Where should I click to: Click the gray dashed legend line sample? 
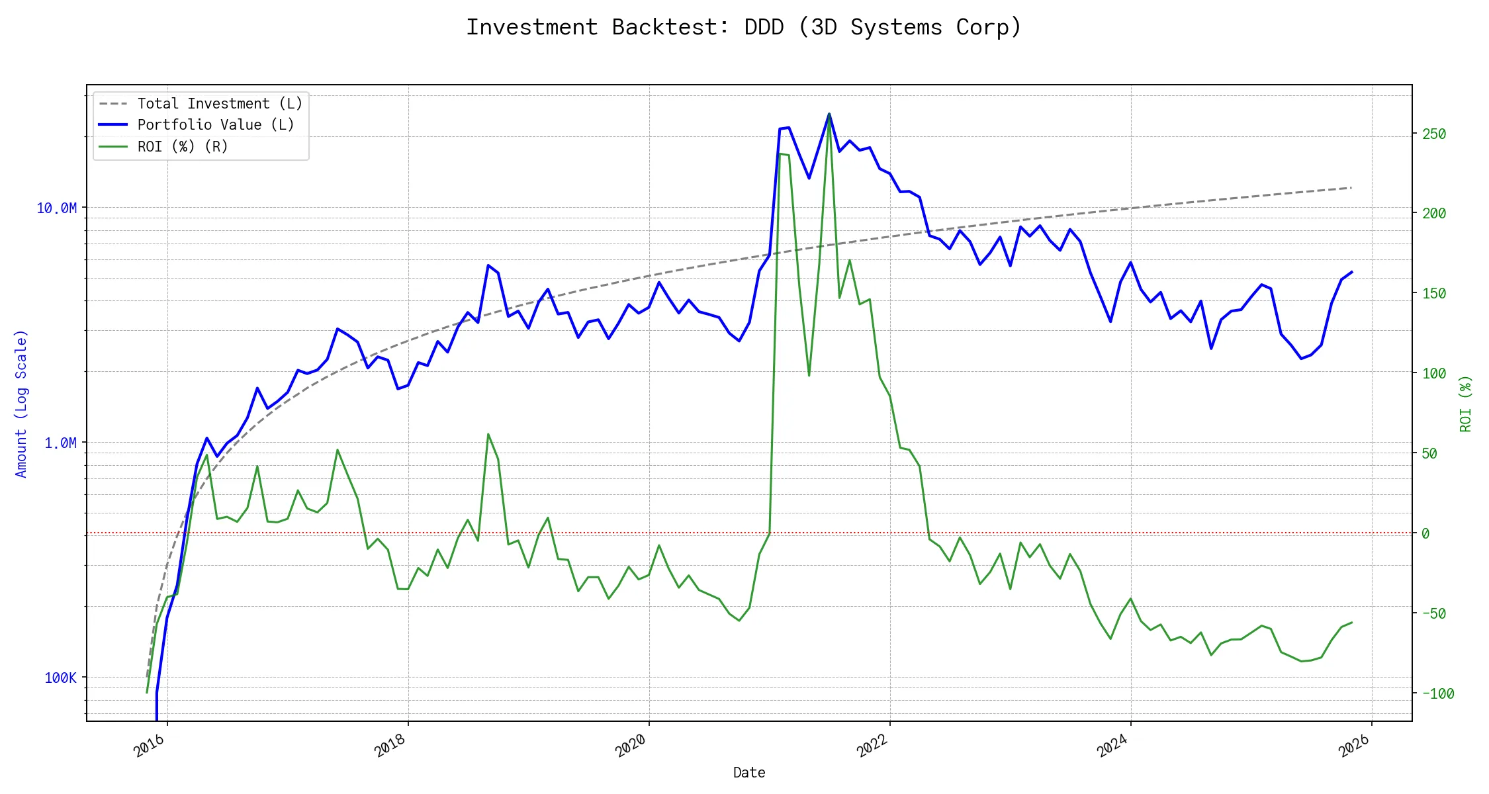(x=113, y=104)
